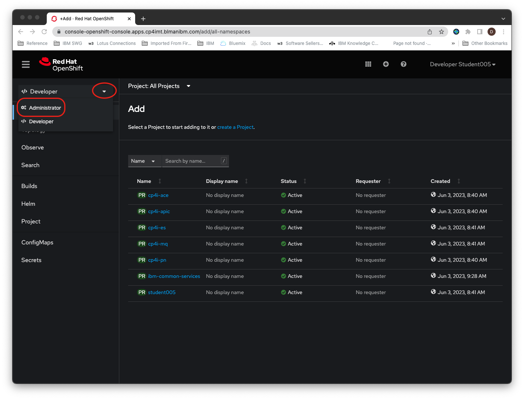Screen dimensions: 524x399
Task: Click Active status of ibm-common-services row
Action: click(292, 276)
